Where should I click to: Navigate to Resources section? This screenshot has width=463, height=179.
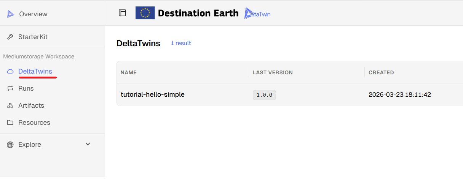(34, 122)
